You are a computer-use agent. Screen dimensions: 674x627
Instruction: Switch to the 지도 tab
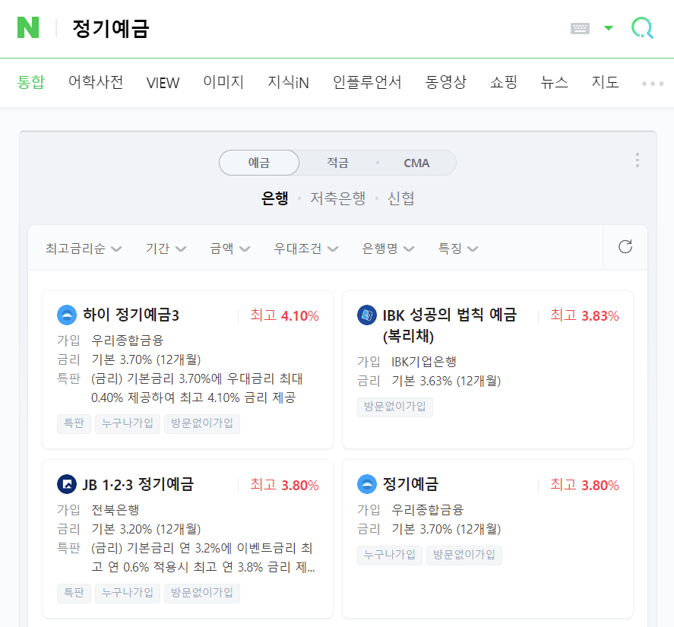coord(605,82)
